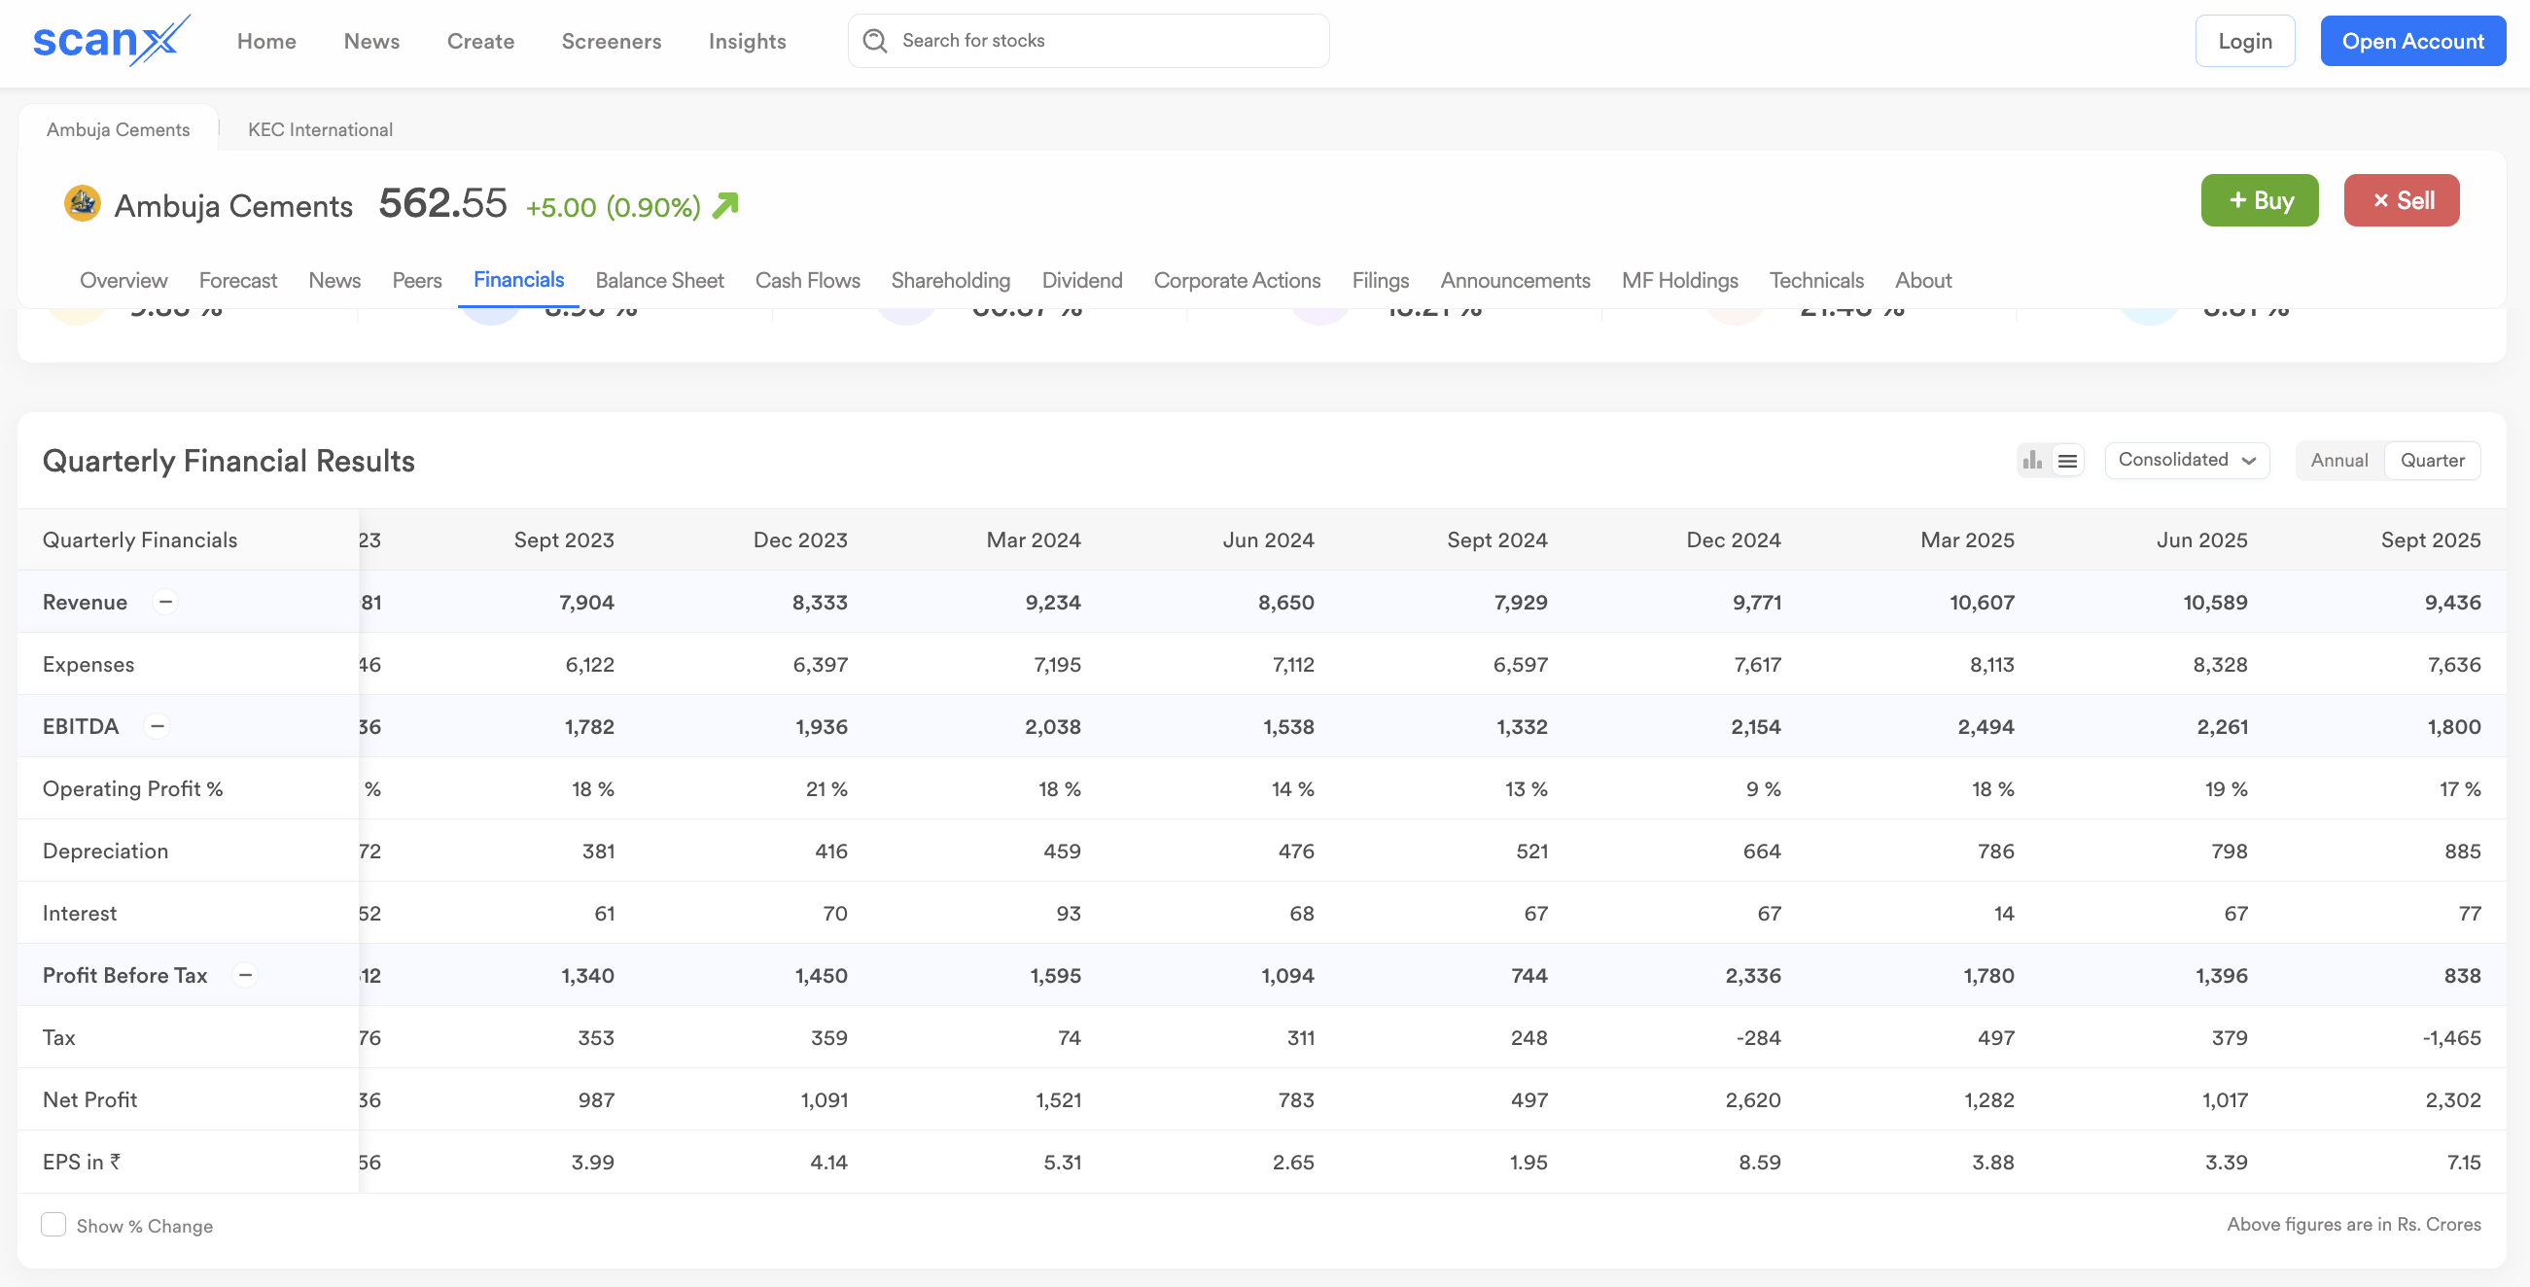Enable the Show % Change checkbox
Viewport: 2530px width, 1287px height.
[x=54, y=1224]
